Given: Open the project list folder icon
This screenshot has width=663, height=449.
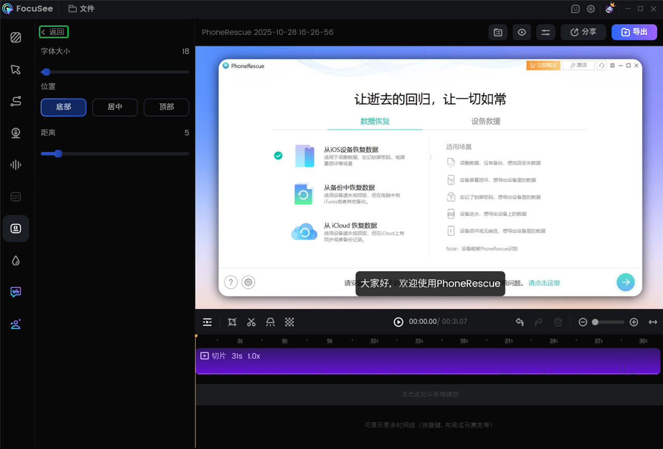Looking at the screenshot, I should (x=498, y=32).
